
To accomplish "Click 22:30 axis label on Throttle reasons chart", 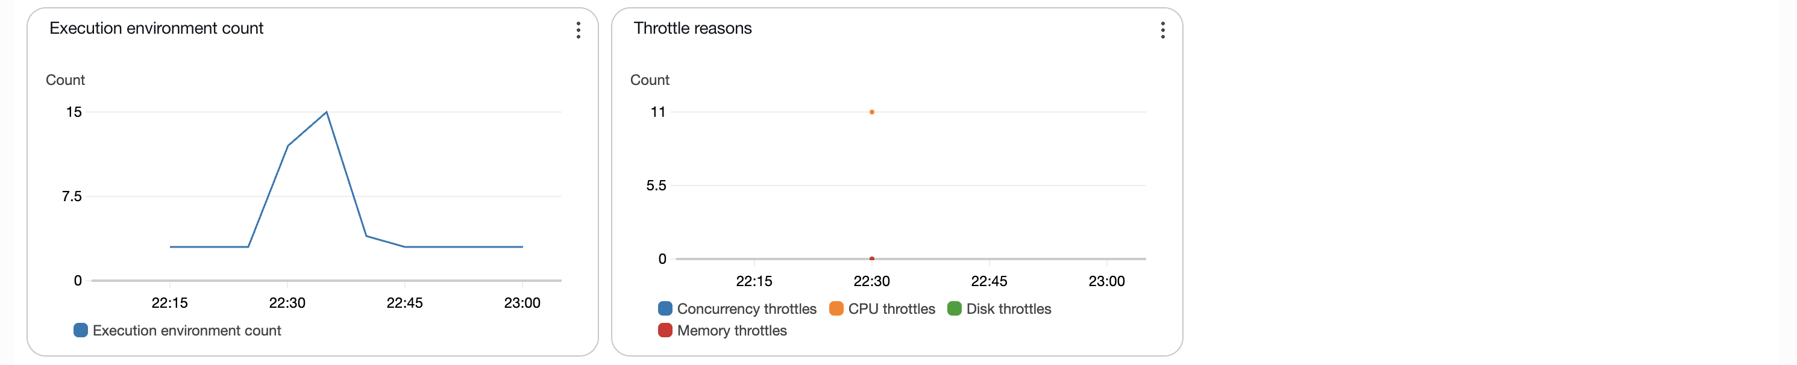I will click(x=872, y=281).
